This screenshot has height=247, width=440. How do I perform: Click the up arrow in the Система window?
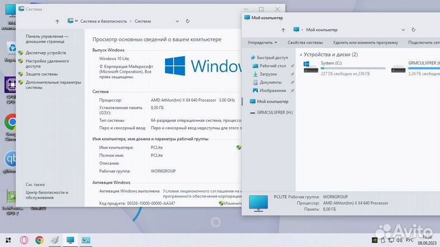pos(57,21)
